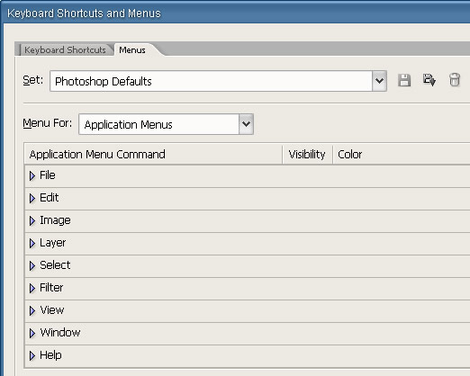This screenshot has height=376, width=470.
Task: Select the Menus tab
Action: coord(132,49)
